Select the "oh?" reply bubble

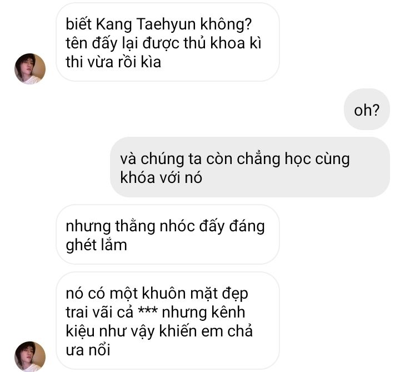[367, 110]
